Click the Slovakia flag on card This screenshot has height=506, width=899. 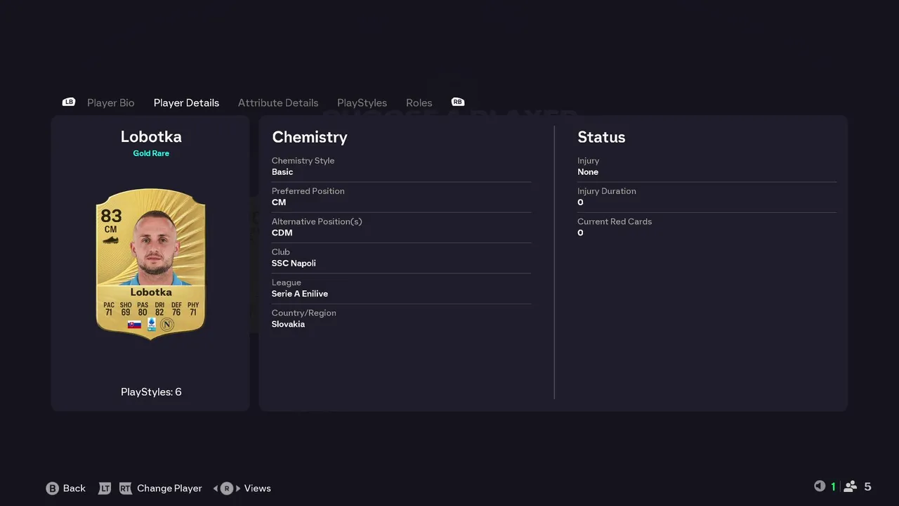click(134, 325)
